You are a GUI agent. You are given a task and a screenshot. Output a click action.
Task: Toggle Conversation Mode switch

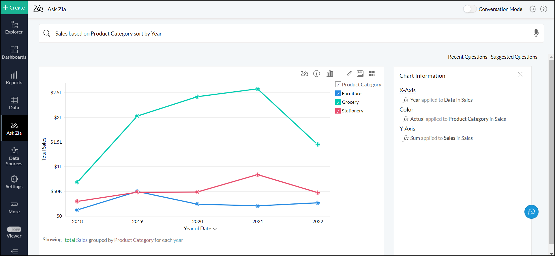(470, 9)
